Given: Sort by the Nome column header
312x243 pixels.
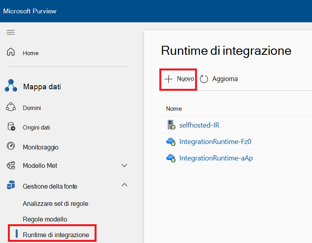Looking at the screenshot, I should click(x=174, y=109).
